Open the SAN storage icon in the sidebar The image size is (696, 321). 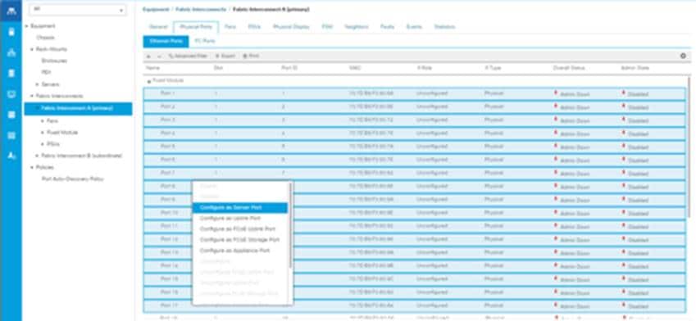[11, 73]
